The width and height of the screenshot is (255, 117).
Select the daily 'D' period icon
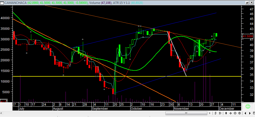click(x=220, y=113)
